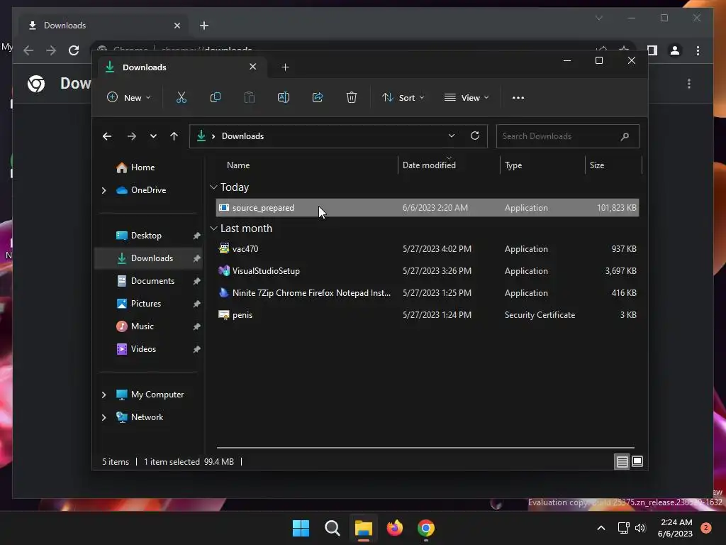Open Windows Start menu
The width and height of the screenshot is (726, 545).
click(x=301, y=528)
